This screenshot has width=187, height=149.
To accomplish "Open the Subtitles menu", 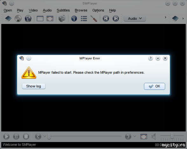I will tap(63, 11).
